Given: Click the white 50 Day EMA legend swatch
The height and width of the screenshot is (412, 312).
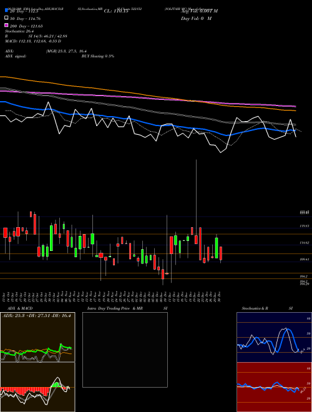Looking at the screenshot, I should (6, 18).
